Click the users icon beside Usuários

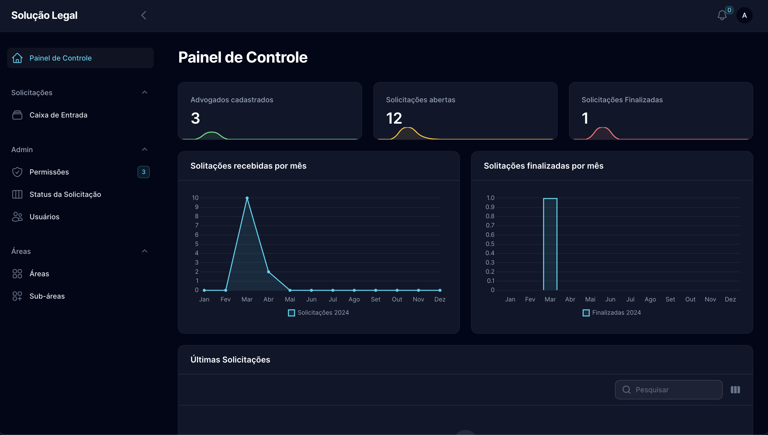17,217
